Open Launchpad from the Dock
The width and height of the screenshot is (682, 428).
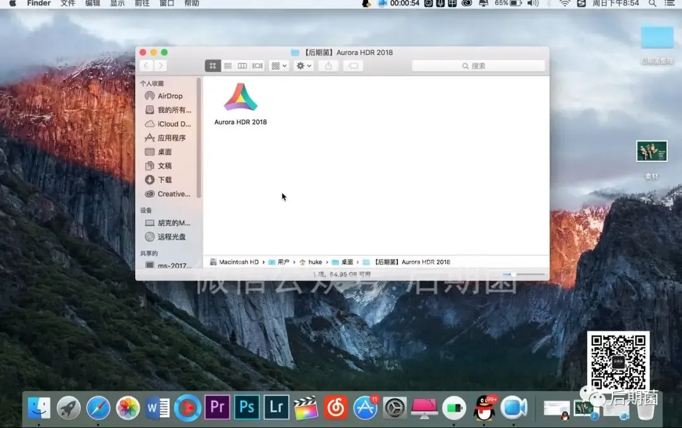point(69,408)
